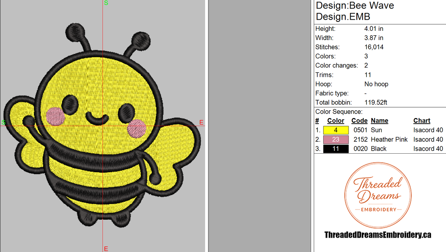Image resolution: width=446 pixels, height=252 pixels.
Task: Click the red 'E' marker on right edge
Action: click(201, 122)
